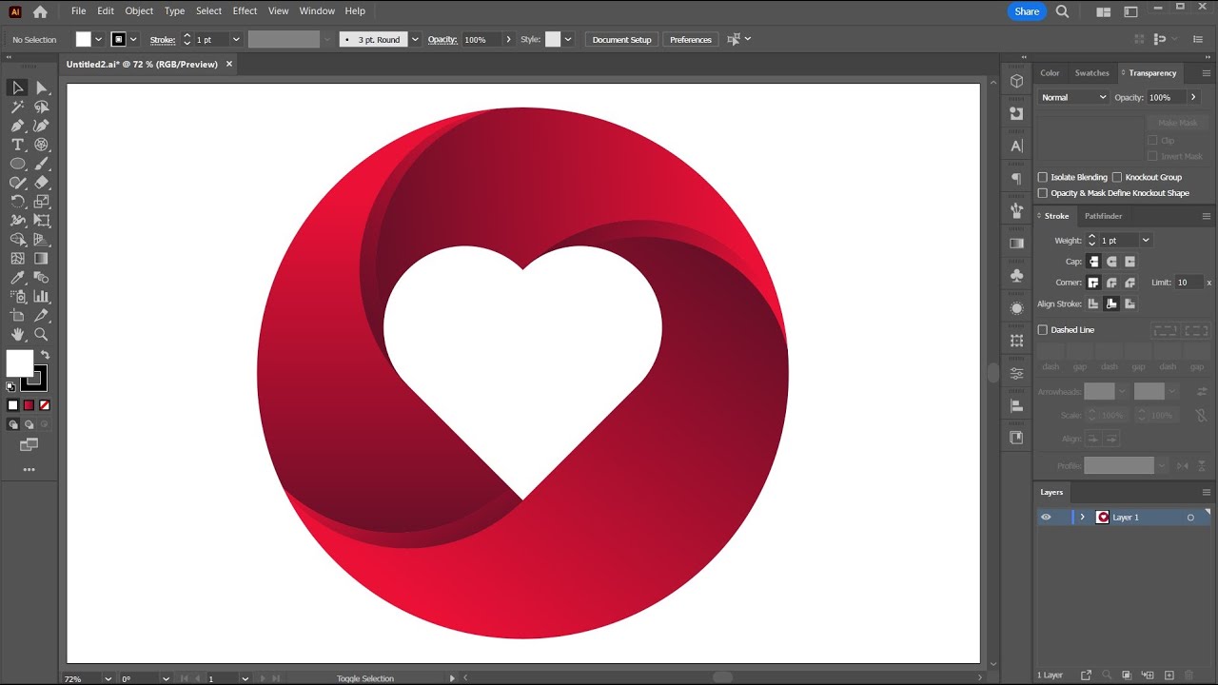Image resolution: width=1218 pixels, height=685 pixels.
Task: Switch to the Pathfinder tab
Action: pyautogui.click(x=1104, y=216)
